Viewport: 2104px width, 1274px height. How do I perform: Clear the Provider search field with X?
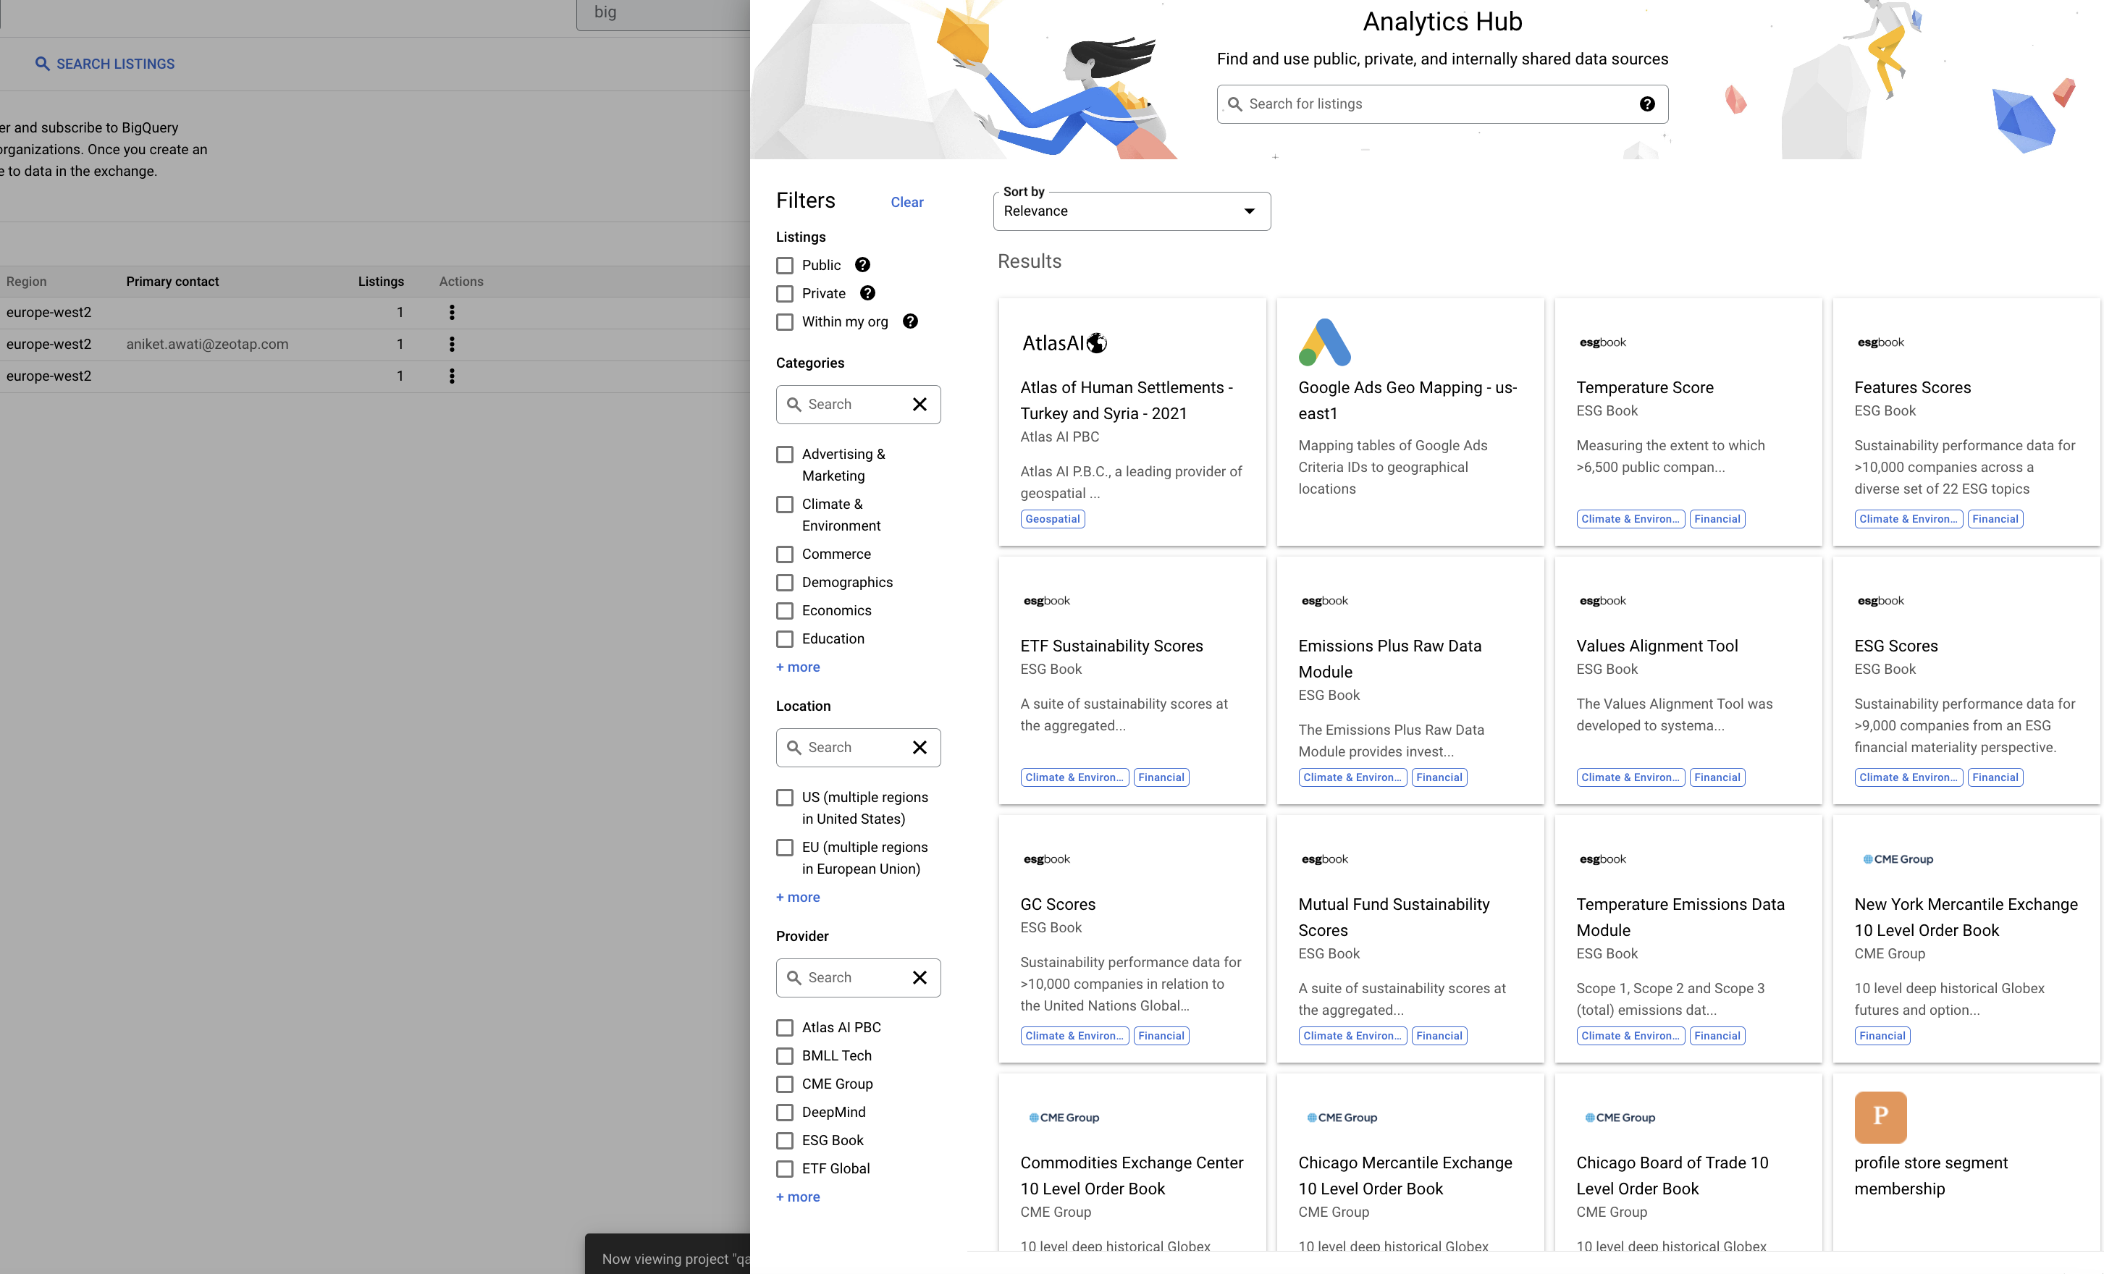click(x=920, y=976)
